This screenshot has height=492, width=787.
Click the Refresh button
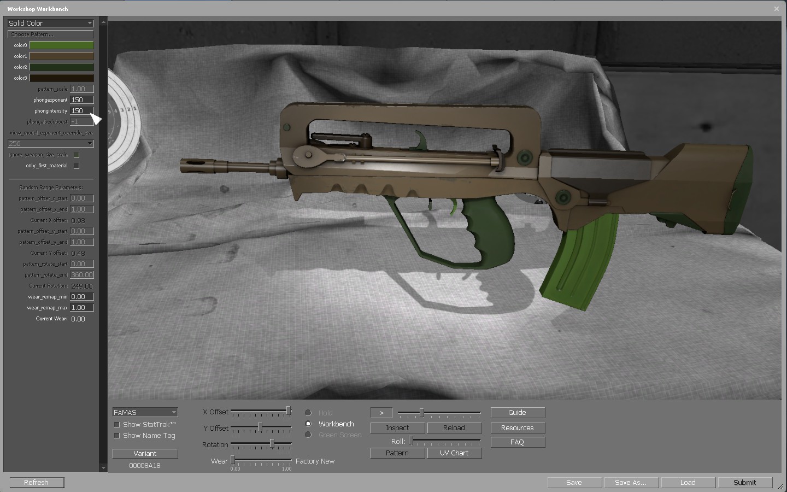(37, 483)
